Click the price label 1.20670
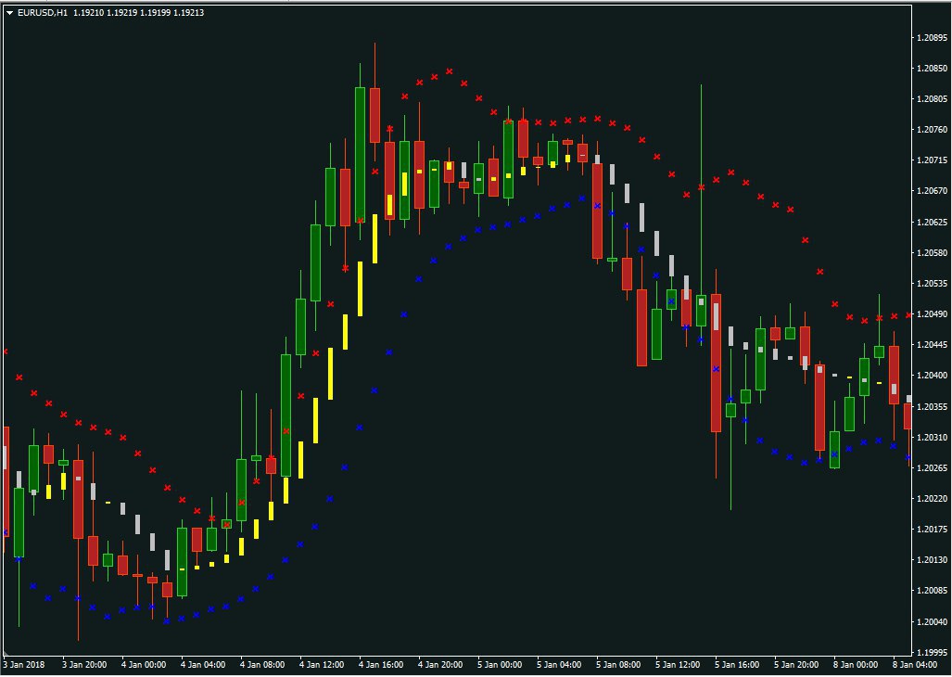952x677 pixels. (932, 191)
